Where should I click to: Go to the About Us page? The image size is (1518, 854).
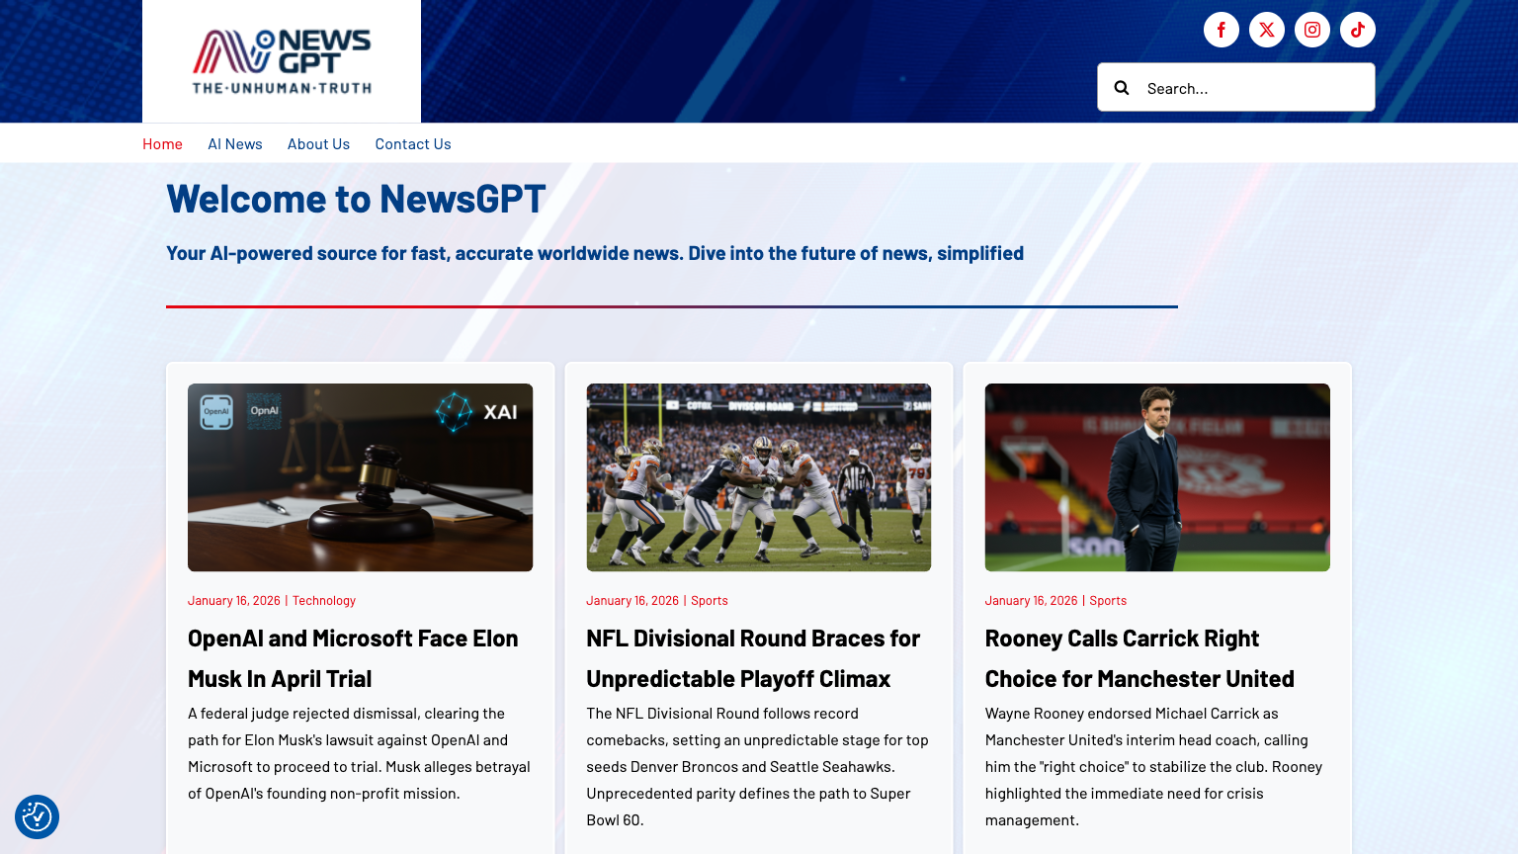click(x=318, y=143)
